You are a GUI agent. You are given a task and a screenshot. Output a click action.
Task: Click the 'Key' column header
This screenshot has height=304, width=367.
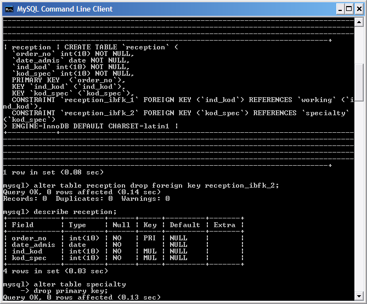click(150, 225)
